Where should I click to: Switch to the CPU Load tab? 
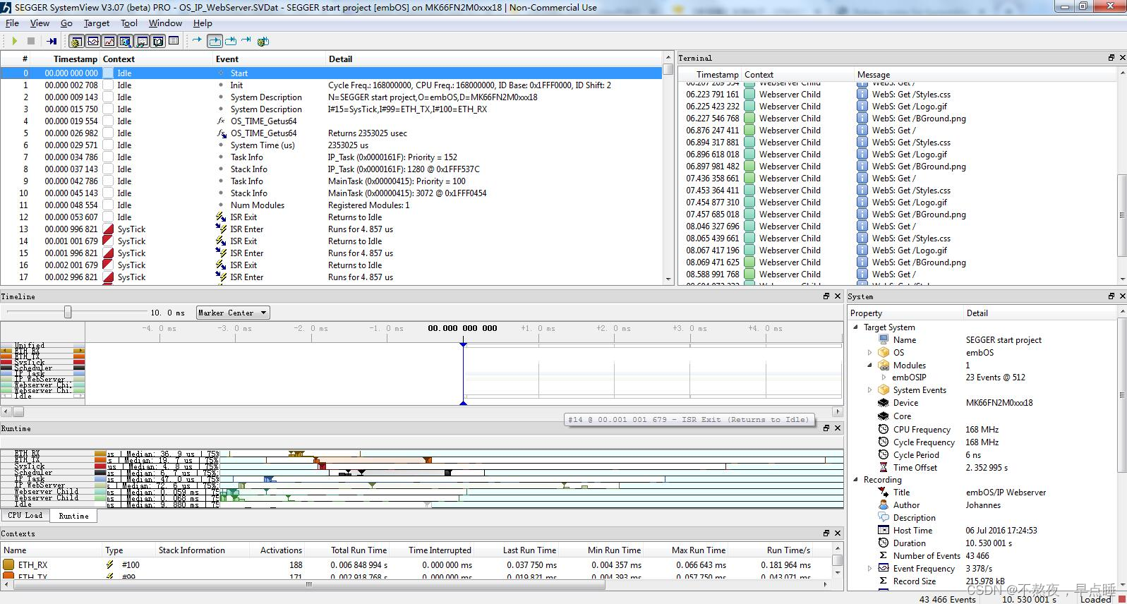25,516
